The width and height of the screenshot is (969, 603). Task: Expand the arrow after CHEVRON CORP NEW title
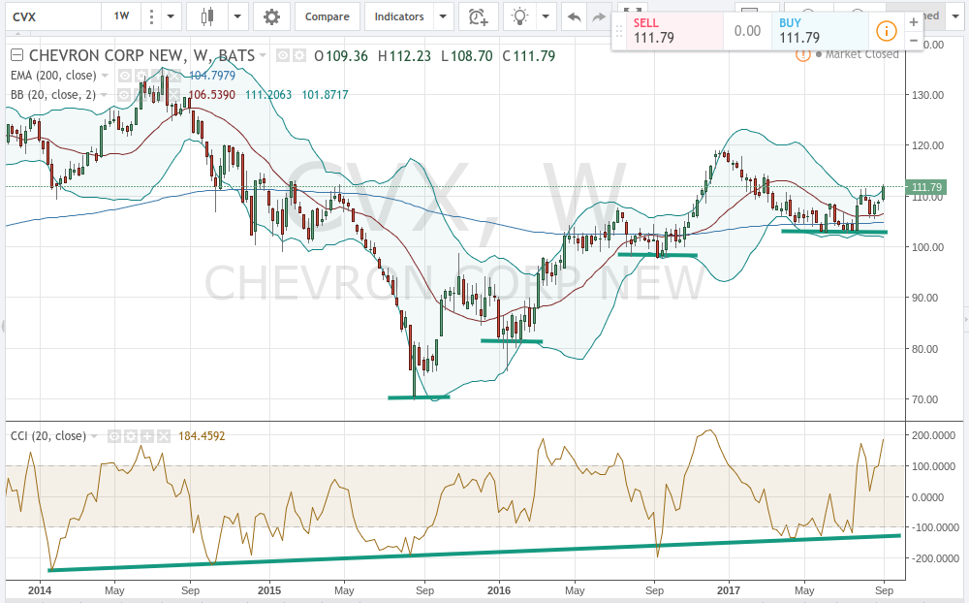tap(263, 55)
